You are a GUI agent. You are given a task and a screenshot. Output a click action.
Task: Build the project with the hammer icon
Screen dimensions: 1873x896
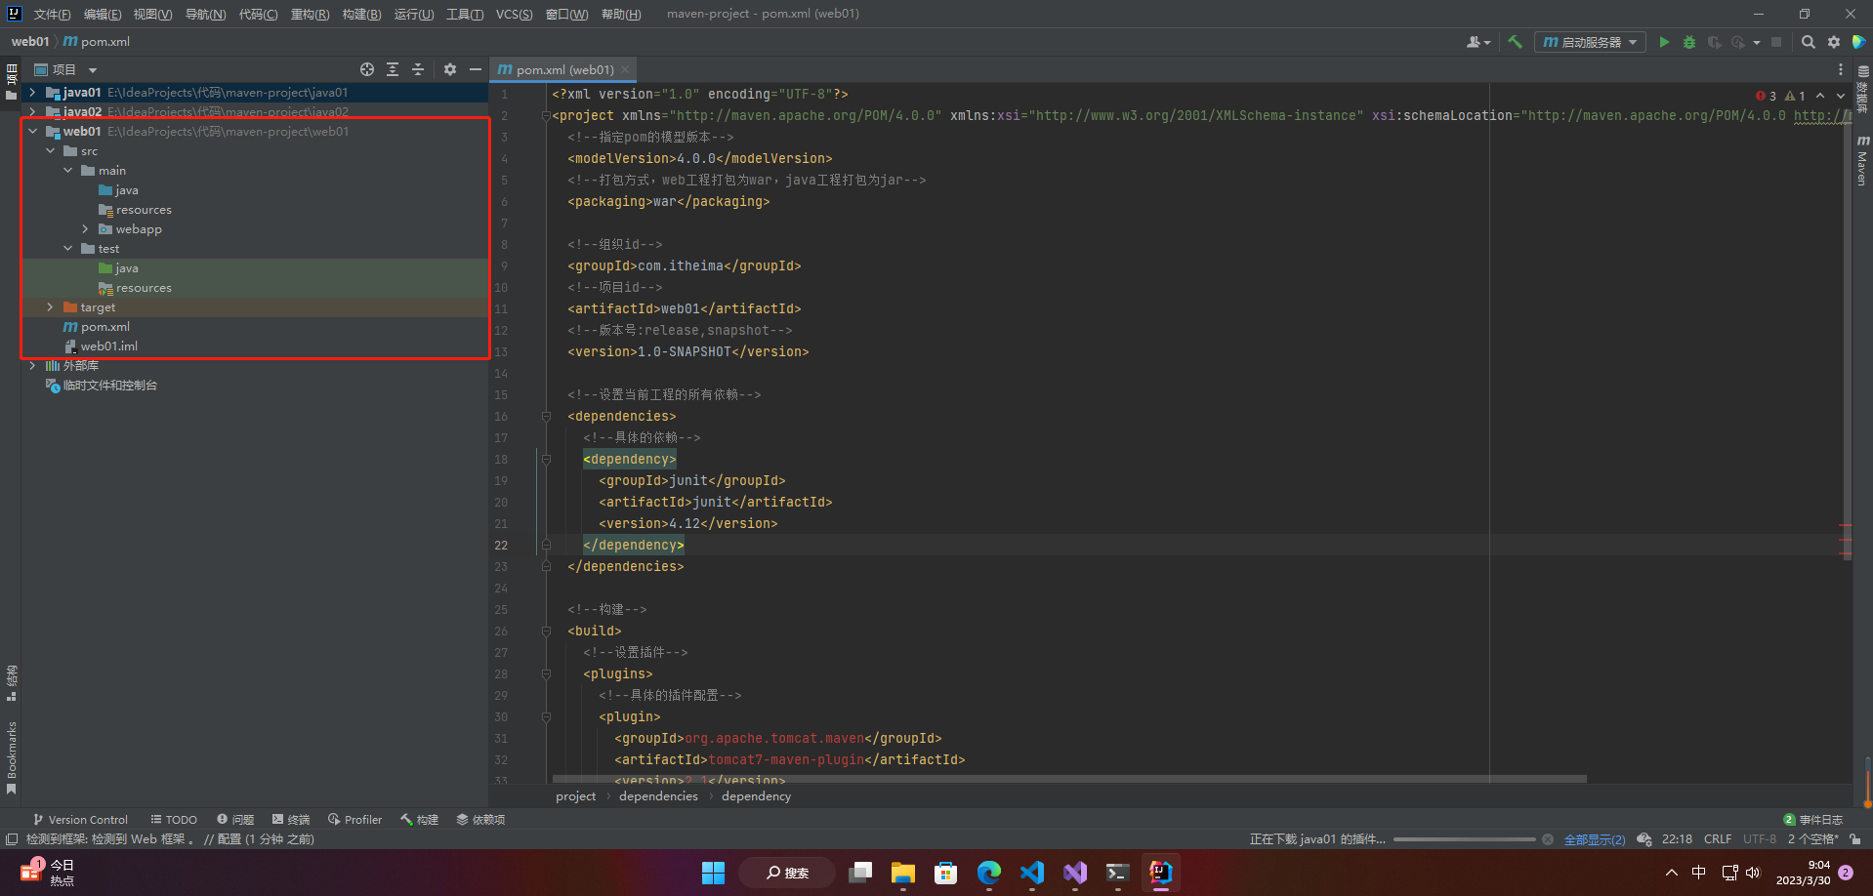pyautogui.click(x=1515, y=42)
